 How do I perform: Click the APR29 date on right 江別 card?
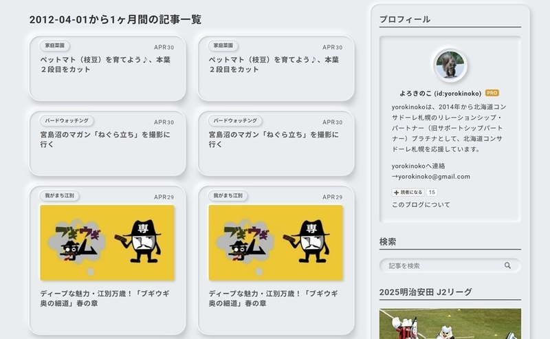(x=332, y=197)
